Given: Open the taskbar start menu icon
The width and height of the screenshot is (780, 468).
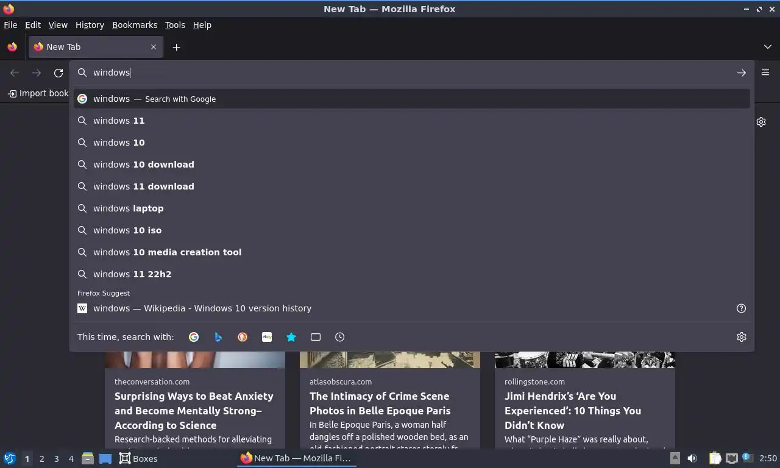Looking at the screenshot, I should pos(10,458).
